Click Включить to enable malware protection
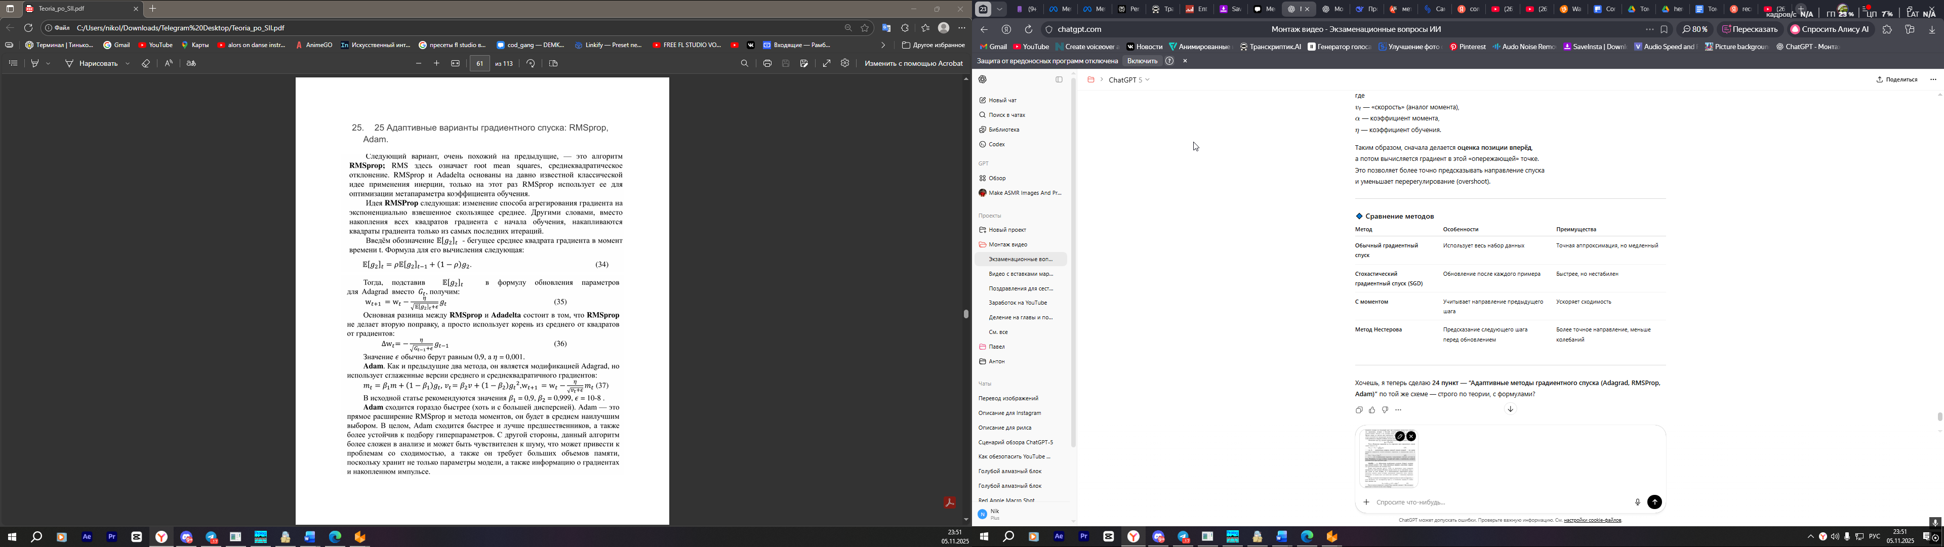 [x=1142, y=61]
